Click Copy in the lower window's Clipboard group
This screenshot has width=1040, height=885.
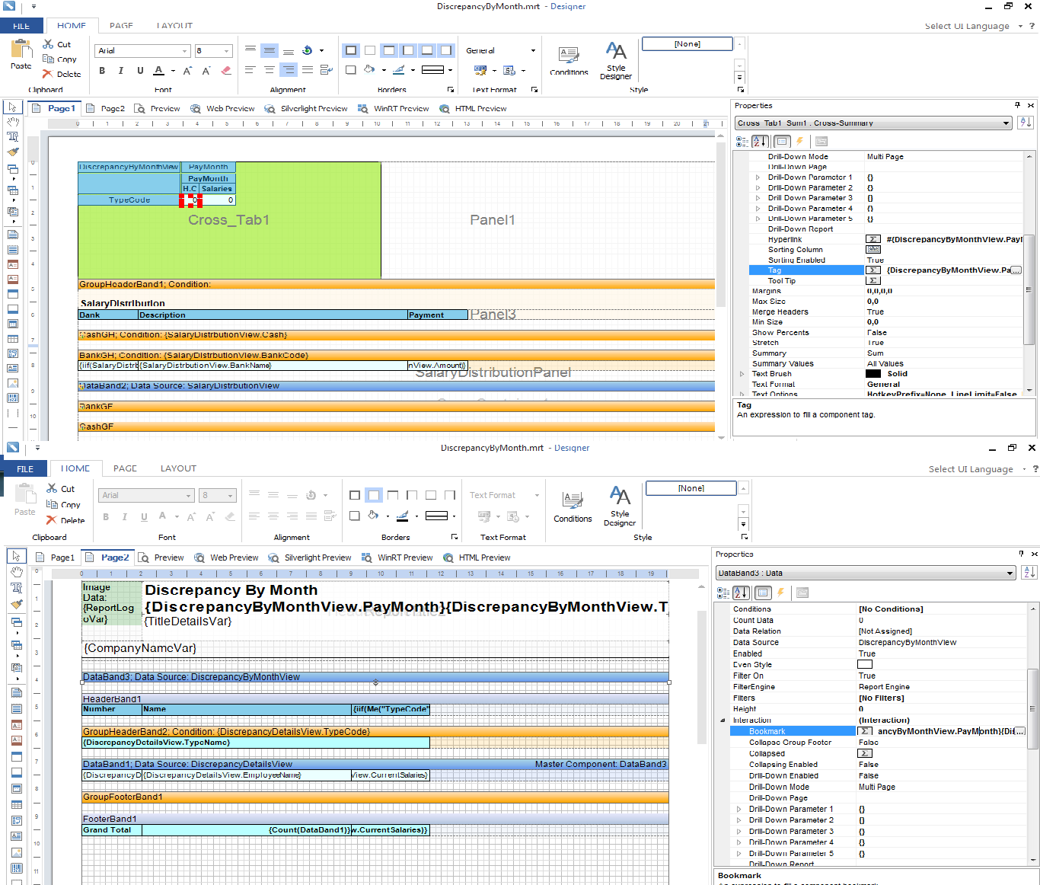(x=63, y=504)
